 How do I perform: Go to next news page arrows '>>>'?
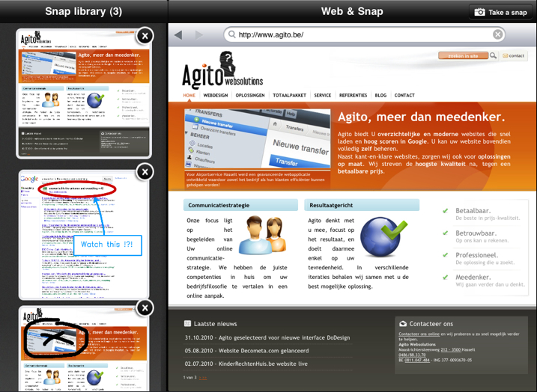click(x=203, y=378)
